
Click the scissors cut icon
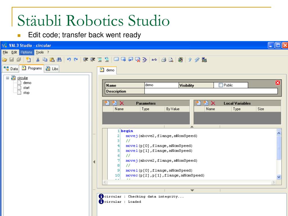pyautogui.click(x=38, y=60)
